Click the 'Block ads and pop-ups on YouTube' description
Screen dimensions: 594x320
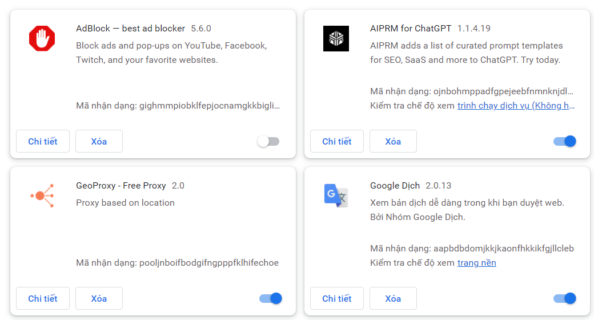171,53
